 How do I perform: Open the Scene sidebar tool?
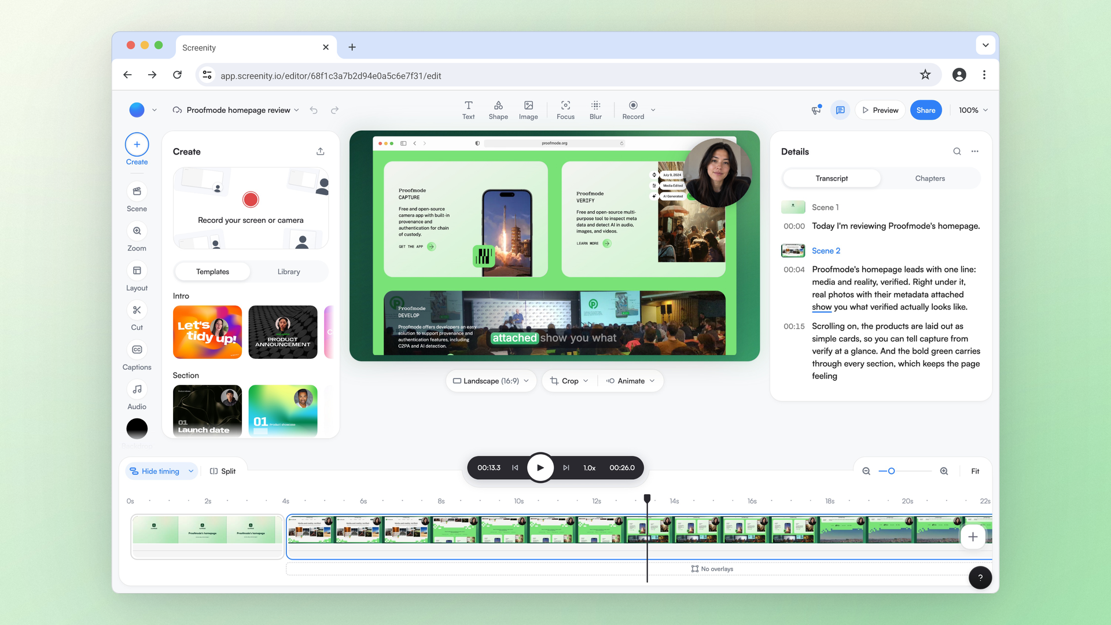137,197
